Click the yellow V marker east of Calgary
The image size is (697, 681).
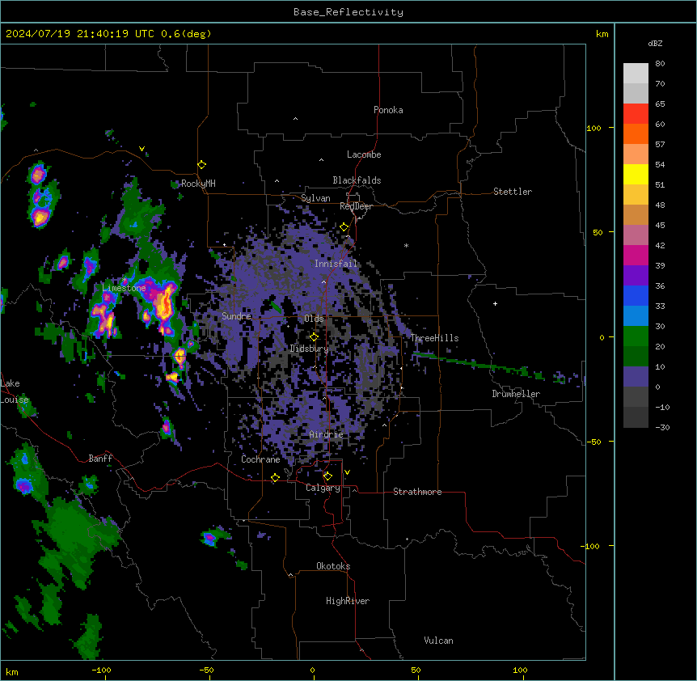tap(347, 472)
